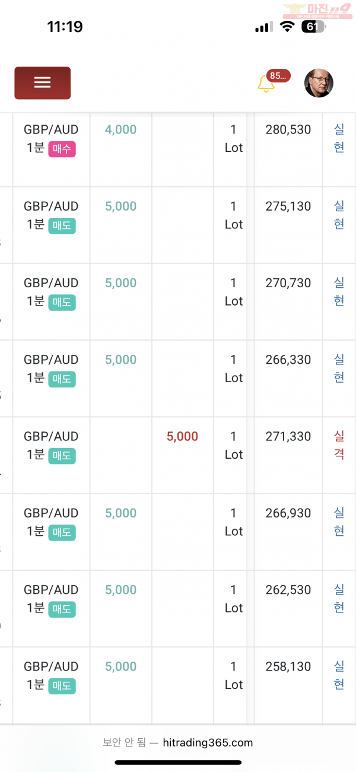This screenshot has width=356, height=772.
Task: Open the hamburger menu button
Action: [43, 83]
